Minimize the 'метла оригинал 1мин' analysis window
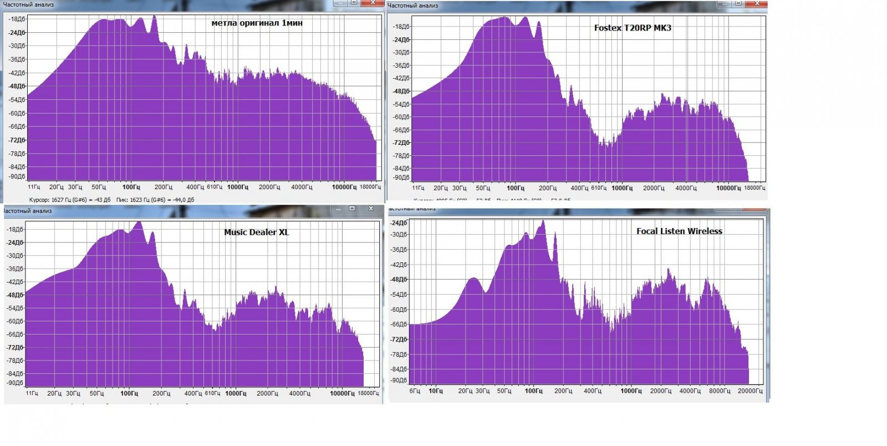The width and height of the screenshot is (887, 446). pos(340,2)
